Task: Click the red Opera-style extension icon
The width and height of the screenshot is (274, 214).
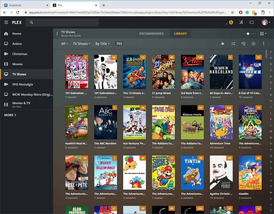Action: [x=241, y=12]
